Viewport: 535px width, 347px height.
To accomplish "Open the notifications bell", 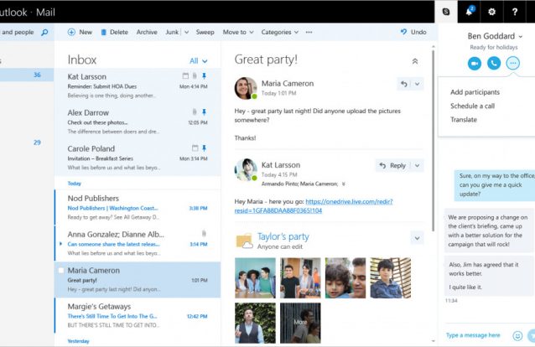I will click(x=468, y=12).
